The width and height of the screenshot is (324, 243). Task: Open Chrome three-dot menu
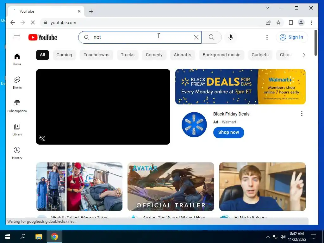pos(311,22)
